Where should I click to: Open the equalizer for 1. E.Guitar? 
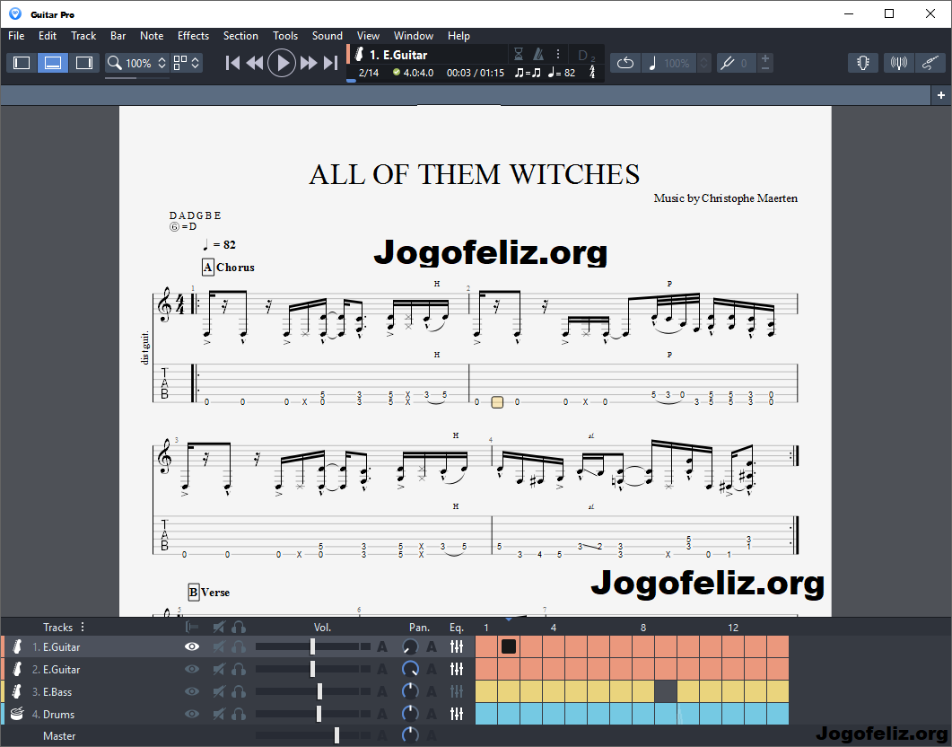(457, 646)
